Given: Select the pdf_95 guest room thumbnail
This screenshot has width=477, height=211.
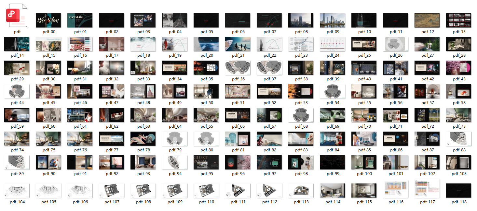Looking at the screenshot, I should (x=206, y=162).
